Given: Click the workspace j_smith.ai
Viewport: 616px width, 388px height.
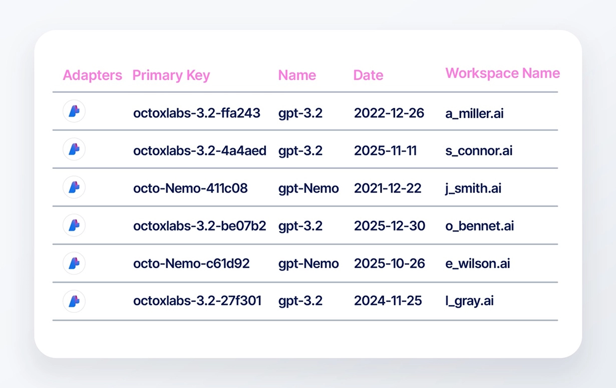Looking at the screenshot, I should pyautogui.click(x=473, y=189).
